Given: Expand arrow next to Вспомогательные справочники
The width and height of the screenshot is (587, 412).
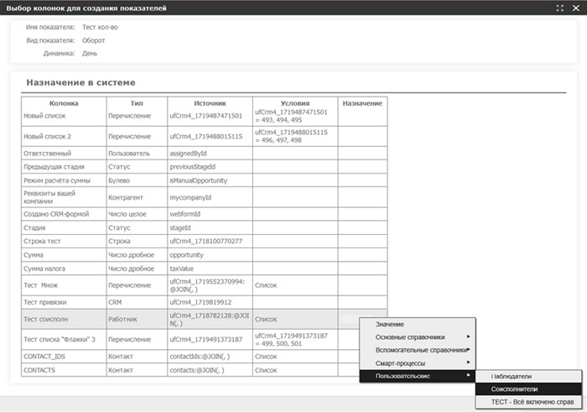Looking at the screenshot, I should pyautogui.click(x=468, y=349).
